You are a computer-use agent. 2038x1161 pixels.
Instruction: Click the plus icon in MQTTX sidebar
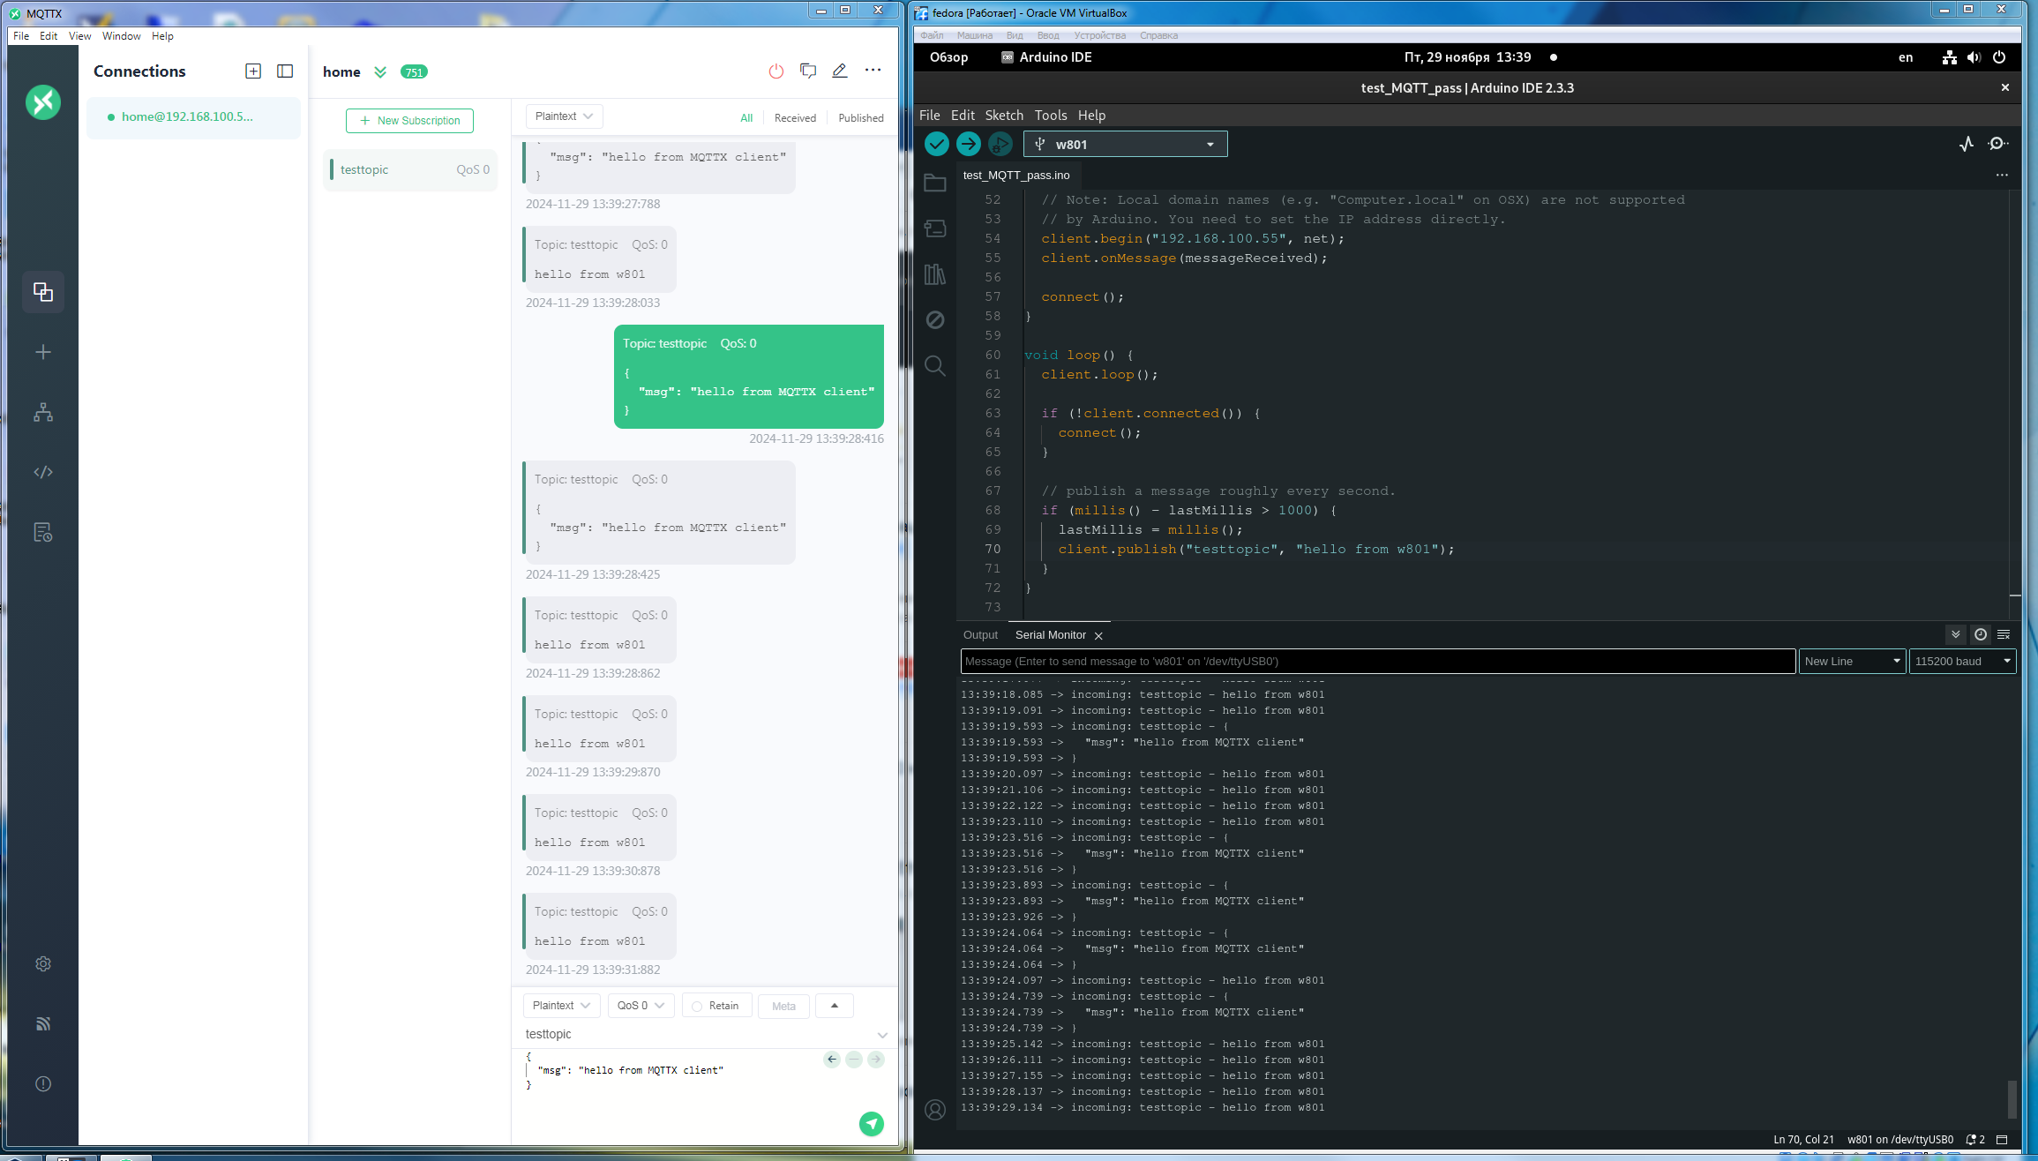[43, 352]
